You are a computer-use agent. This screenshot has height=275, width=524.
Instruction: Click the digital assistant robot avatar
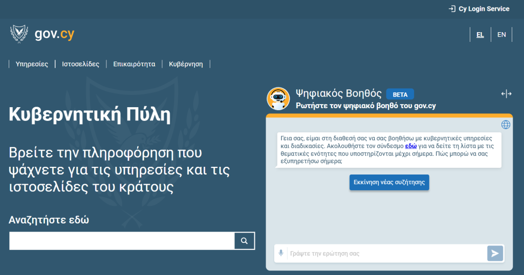pyautogui.click(x=278, y=98)
